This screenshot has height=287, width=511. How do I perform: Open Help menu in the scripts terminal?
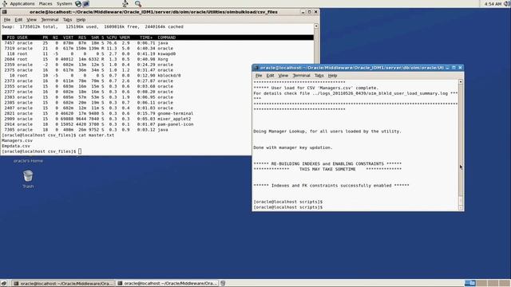point(332,76)
